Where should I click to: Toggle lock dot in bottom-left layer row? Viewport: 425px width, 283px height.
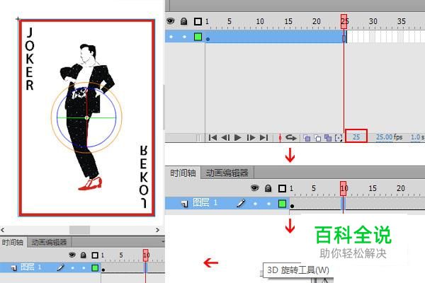point(84,268)
